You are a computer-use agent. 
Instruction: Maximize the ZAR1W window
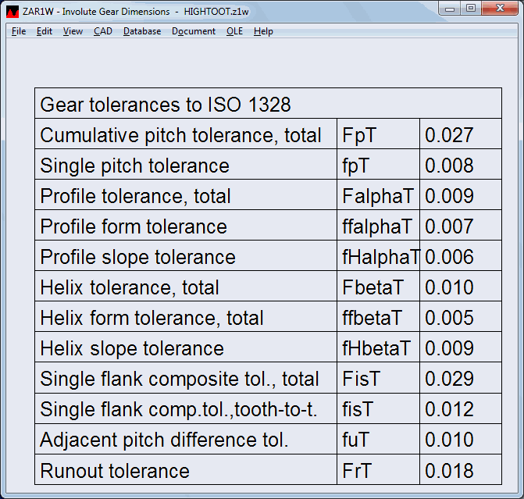click(471, 9)
